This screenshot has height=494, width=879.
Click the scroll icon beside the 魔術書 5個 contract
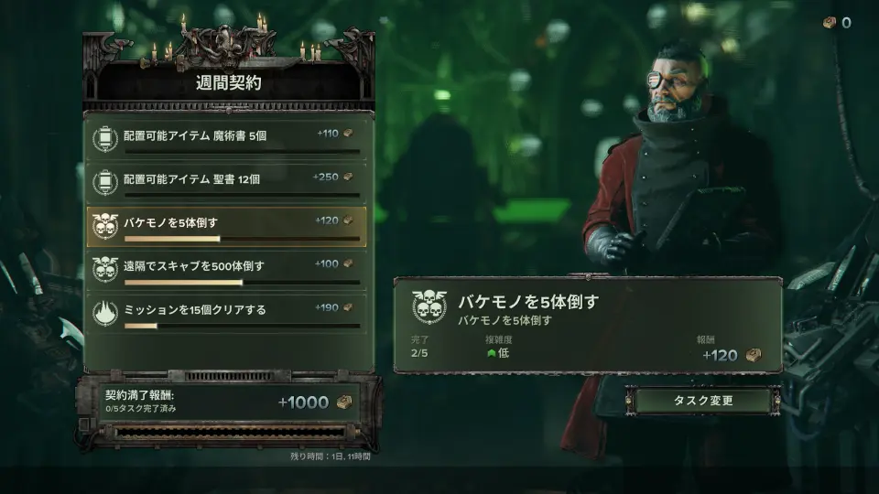(x=104, y=139)
